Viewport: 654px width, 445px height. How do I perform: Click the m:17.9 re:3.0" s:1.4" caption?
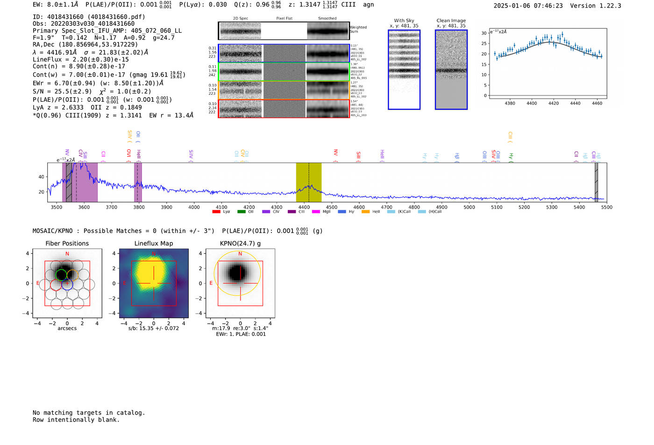click(x=240, y=328)
